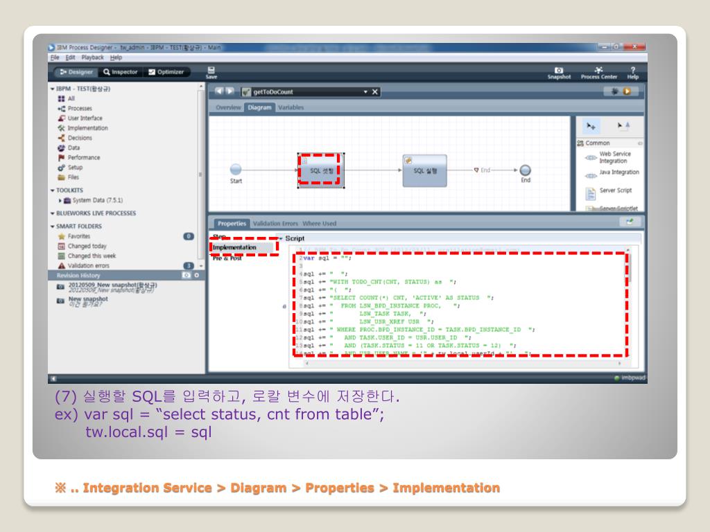Image resolution: width=710 pixels, height=532 pixels.
Task: Switch to Variables tab
Action: point(291,107)
